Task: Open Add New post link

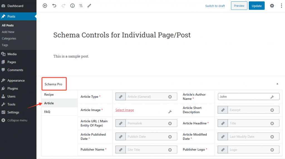Action: [x=8, y=32]
